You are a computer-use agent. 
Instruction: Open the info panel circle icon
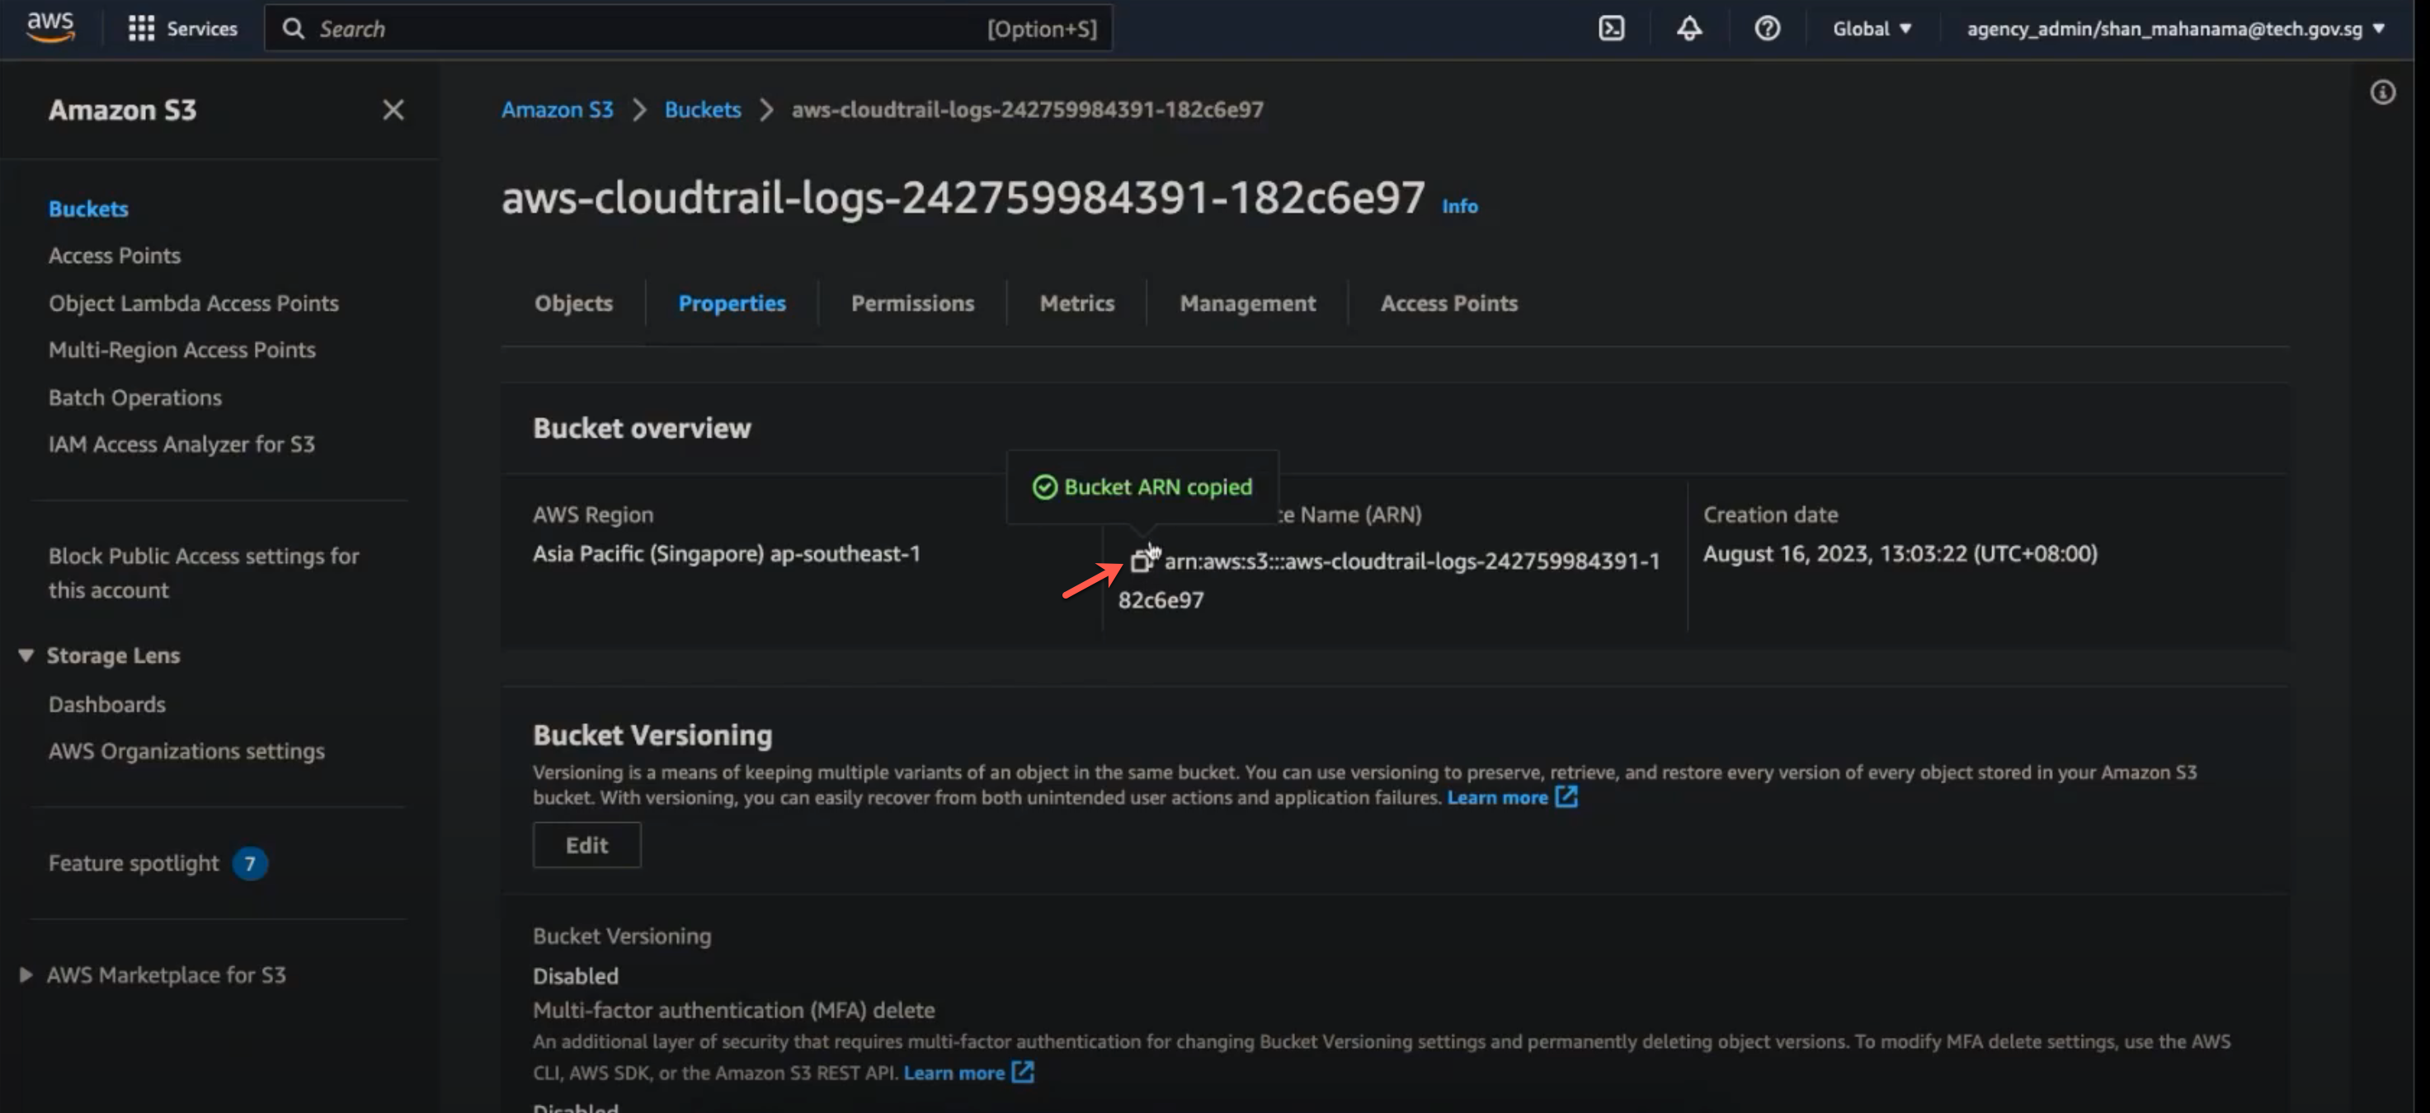(2382, 92)
